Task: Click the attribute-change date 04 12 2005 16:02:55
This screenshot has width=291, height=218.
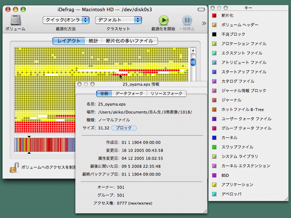Action: (x=142, y=158)
